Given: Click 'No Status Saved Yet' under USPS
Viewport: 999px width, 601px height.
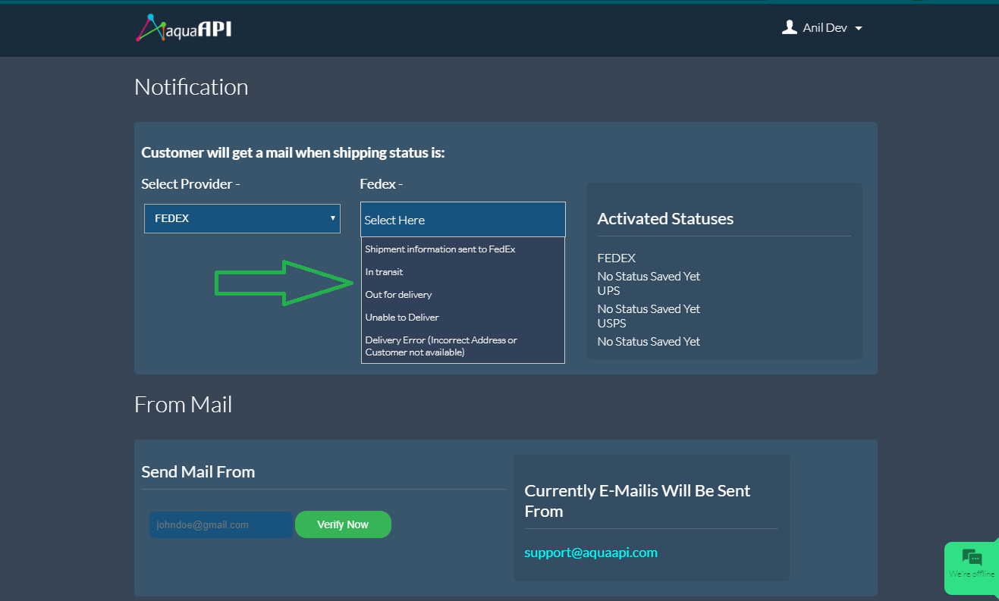Looking at the screenshot, I should 649,342.
